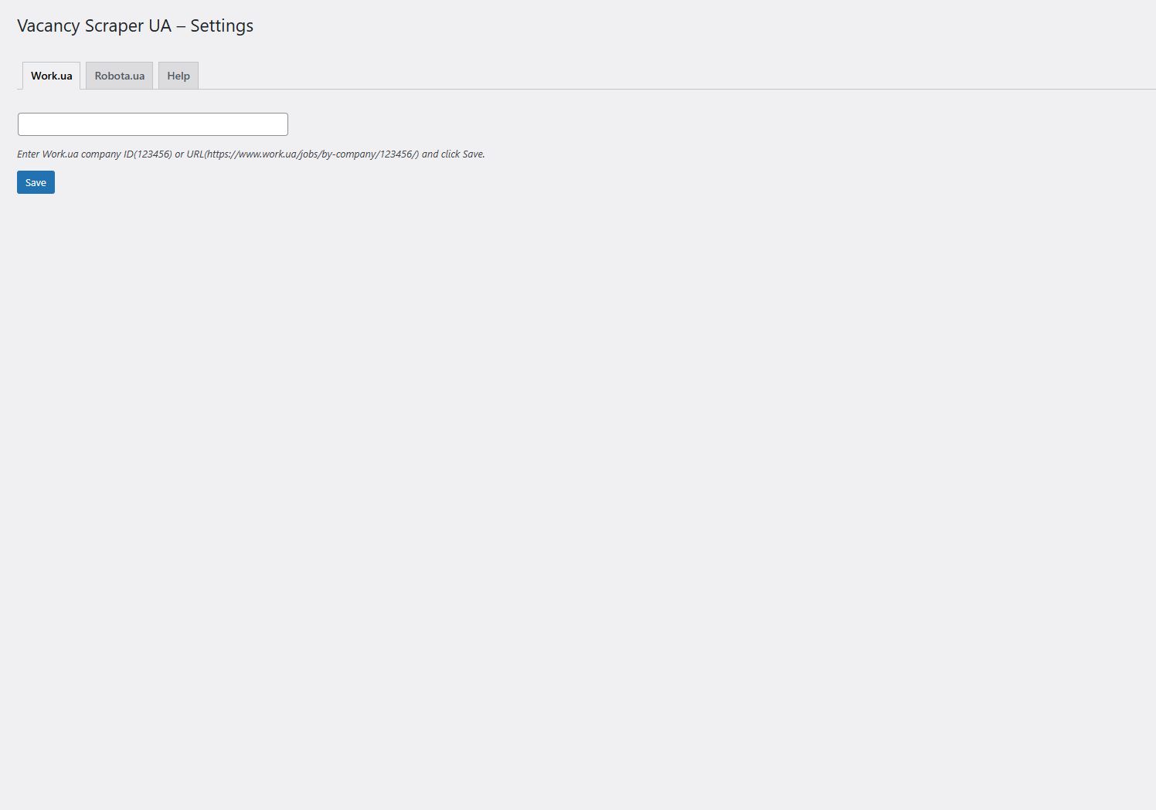Image resolution: width=1156 pixels, height=810 pixels.
Task: Focus the Work.ua company ID input field
Action: [153, 124]
